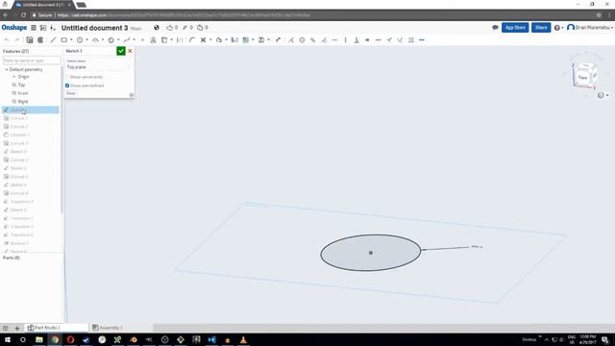Viewport: 615px width, 346px height.
Task: Select the Text sketch tool
Action: pyautogui.click(x=154, y=40)
